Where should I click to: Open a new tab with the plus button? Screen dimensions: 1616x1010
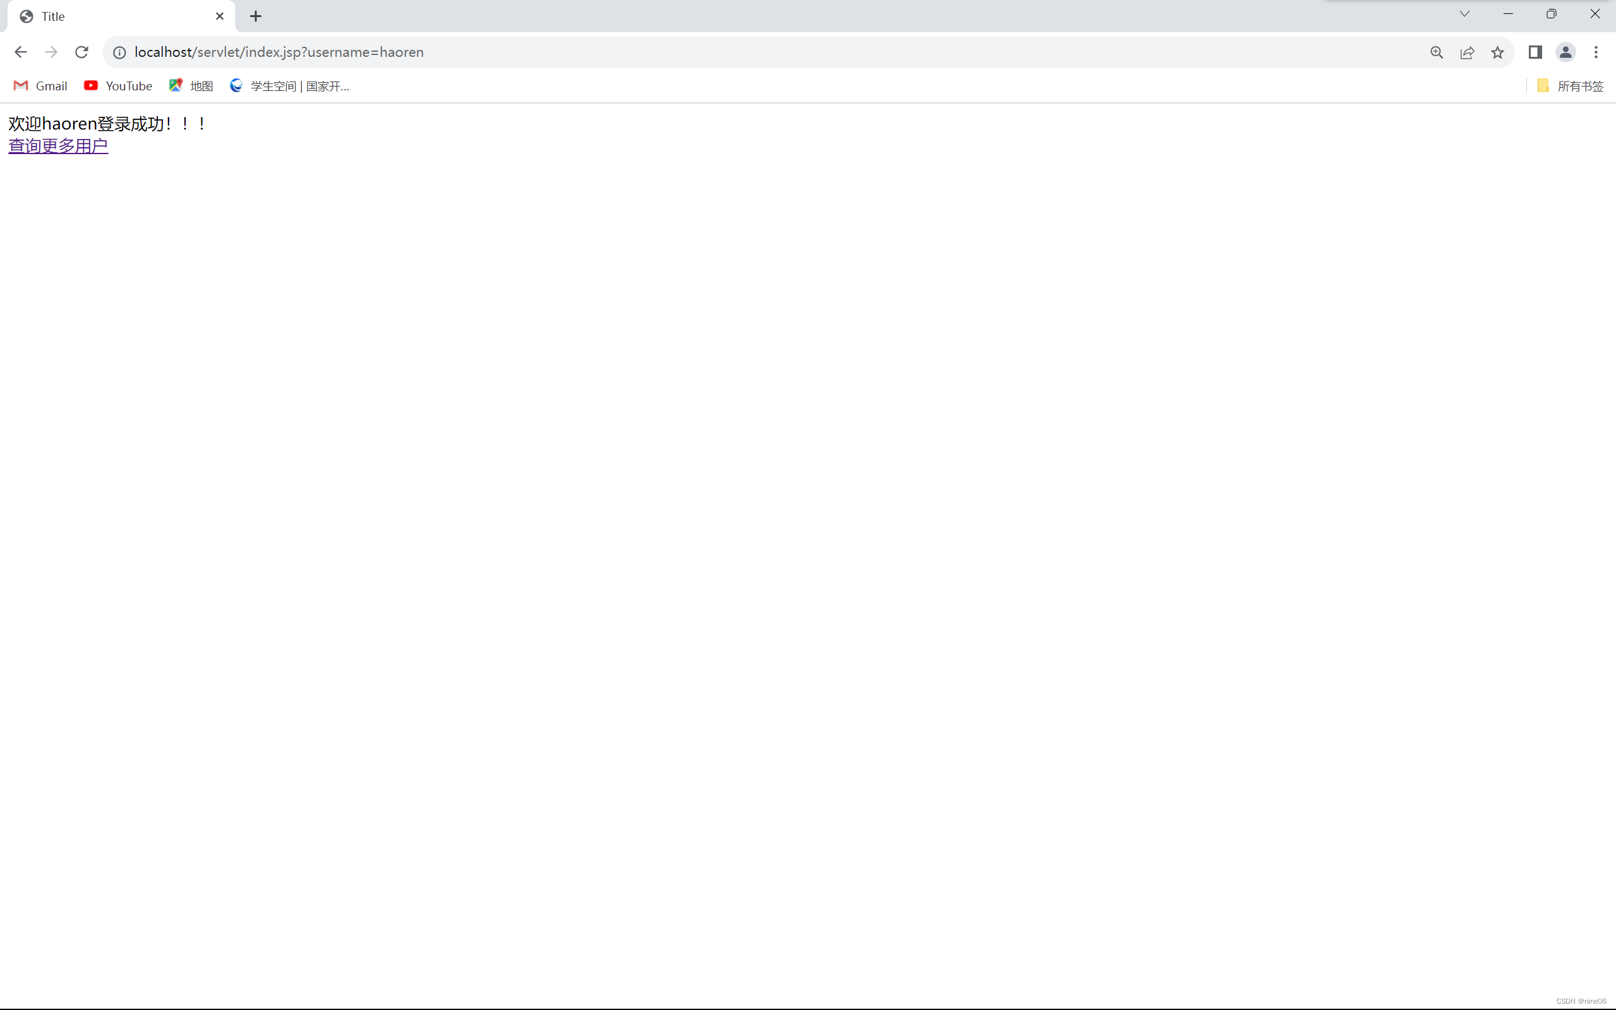(x=255, y=16)
